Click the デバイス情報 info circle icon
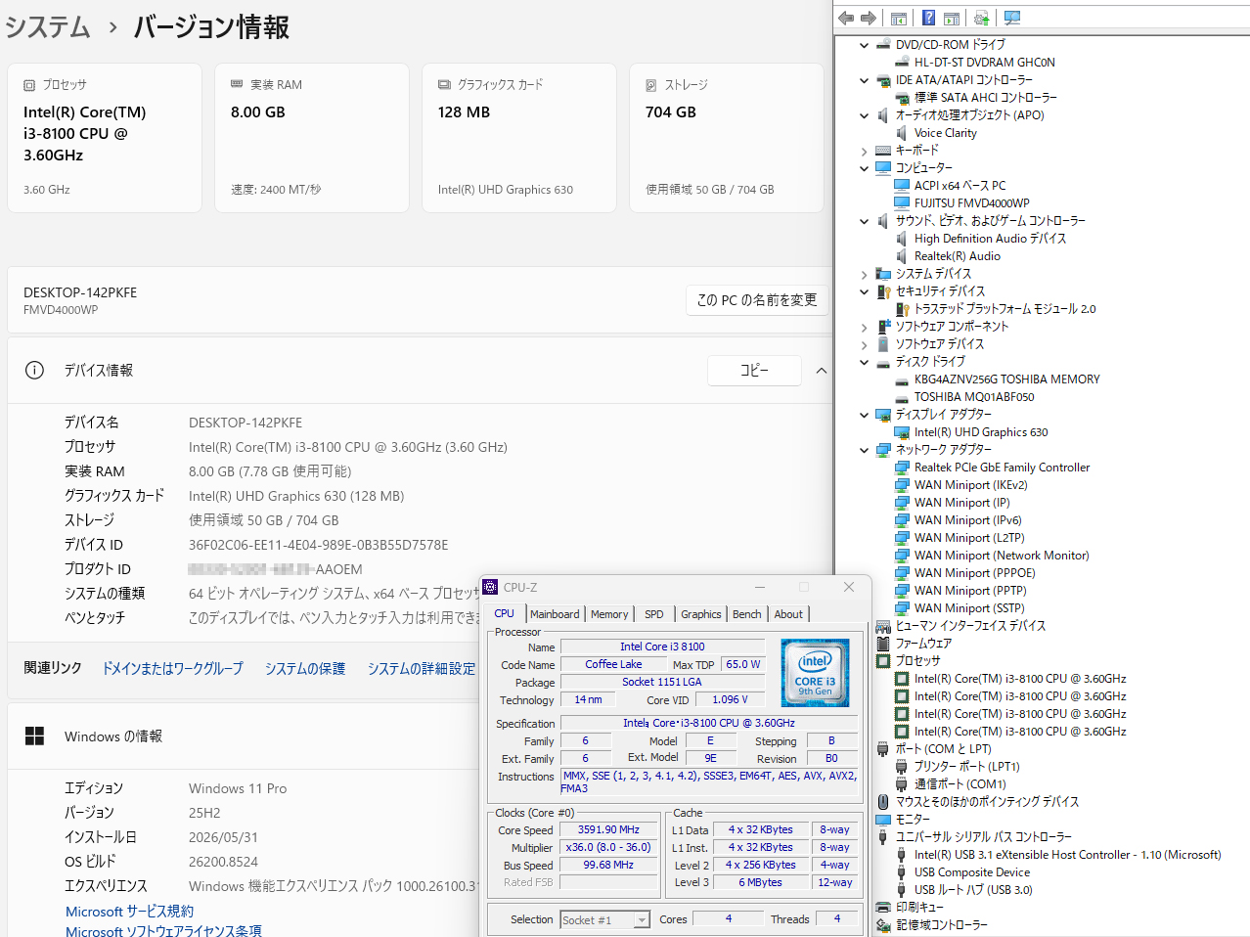The image size is (1250, 937). (34, 370)
